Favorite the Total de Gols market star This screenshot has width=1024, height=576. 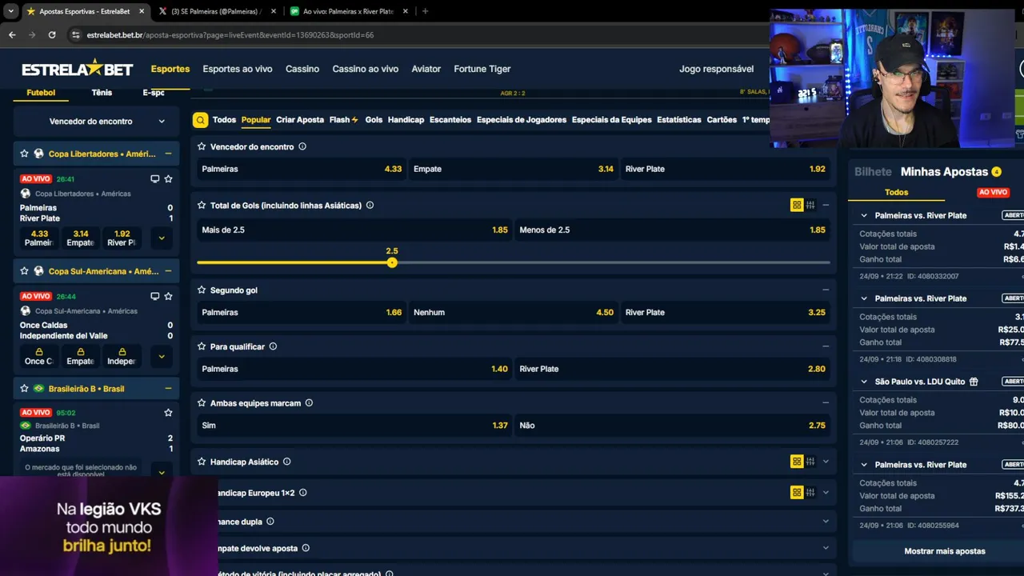202,205
